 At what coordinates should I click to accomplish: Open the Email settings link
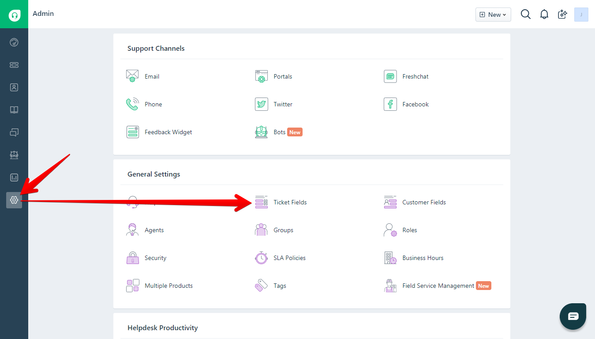coord(152,76)
